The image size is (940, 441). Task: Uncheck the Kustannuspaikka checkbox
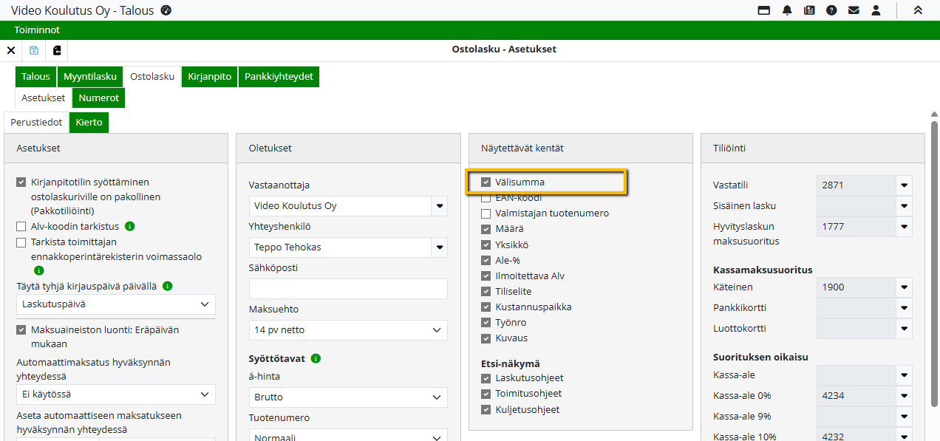click(486, 307)
